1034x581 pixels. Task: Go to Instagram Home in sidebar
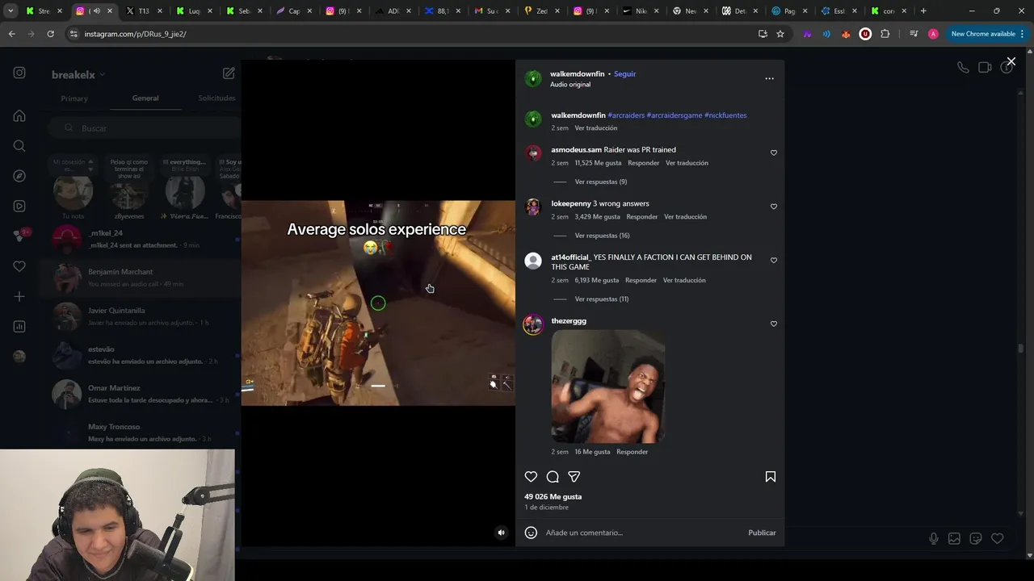[x=19, y=115]
